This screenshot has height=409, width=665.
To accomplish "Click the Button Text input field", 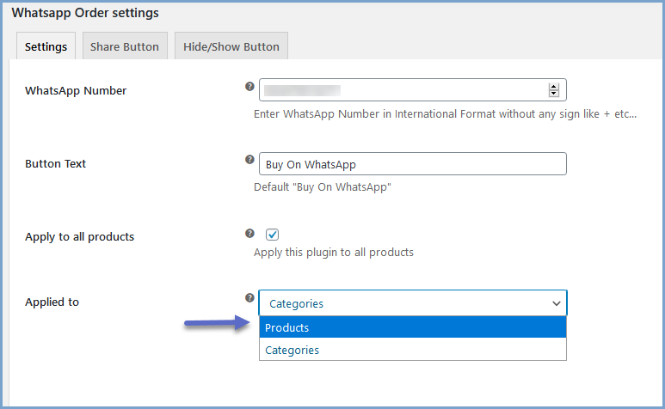I will (x=412, y=163).
